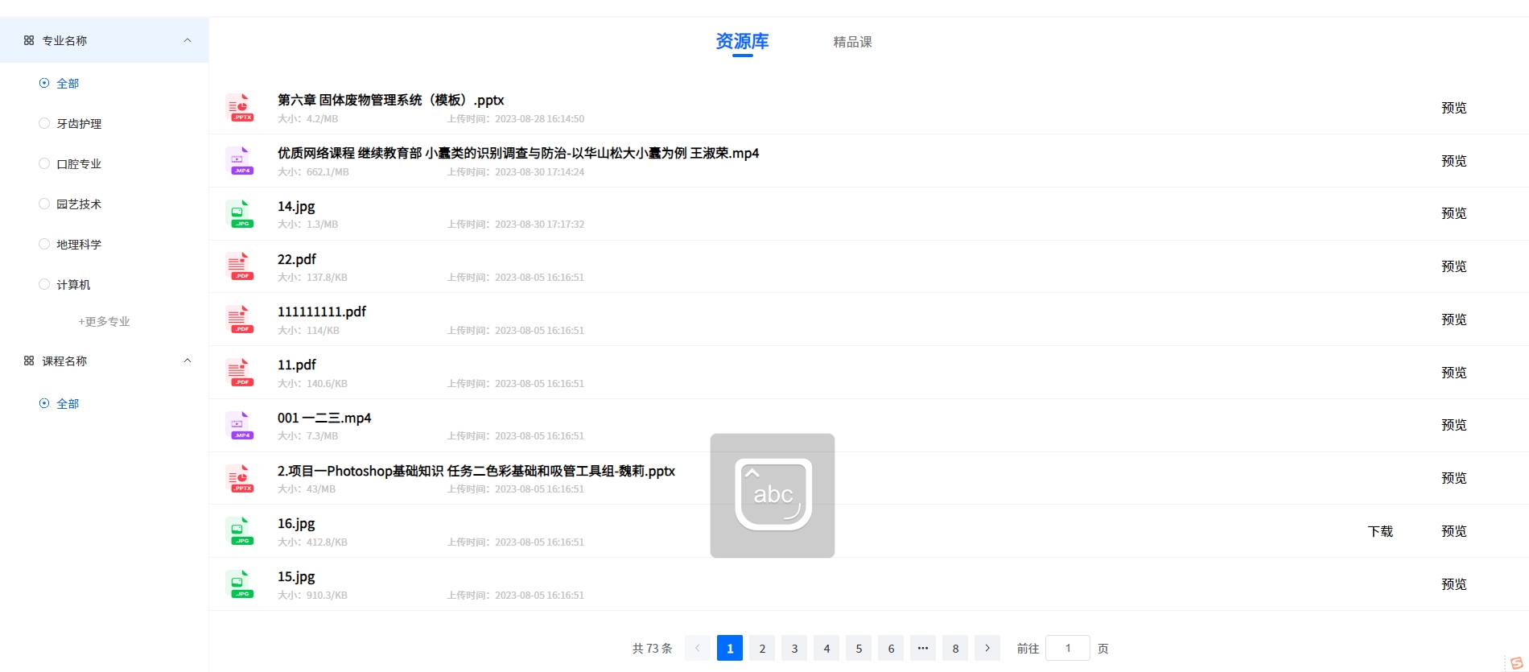Image resolution: width=1529 pixels, height=672 pixels.
Task: Collapse the 专业名称 section chevron
Action: pyautogui.click(x=188, y=40)
